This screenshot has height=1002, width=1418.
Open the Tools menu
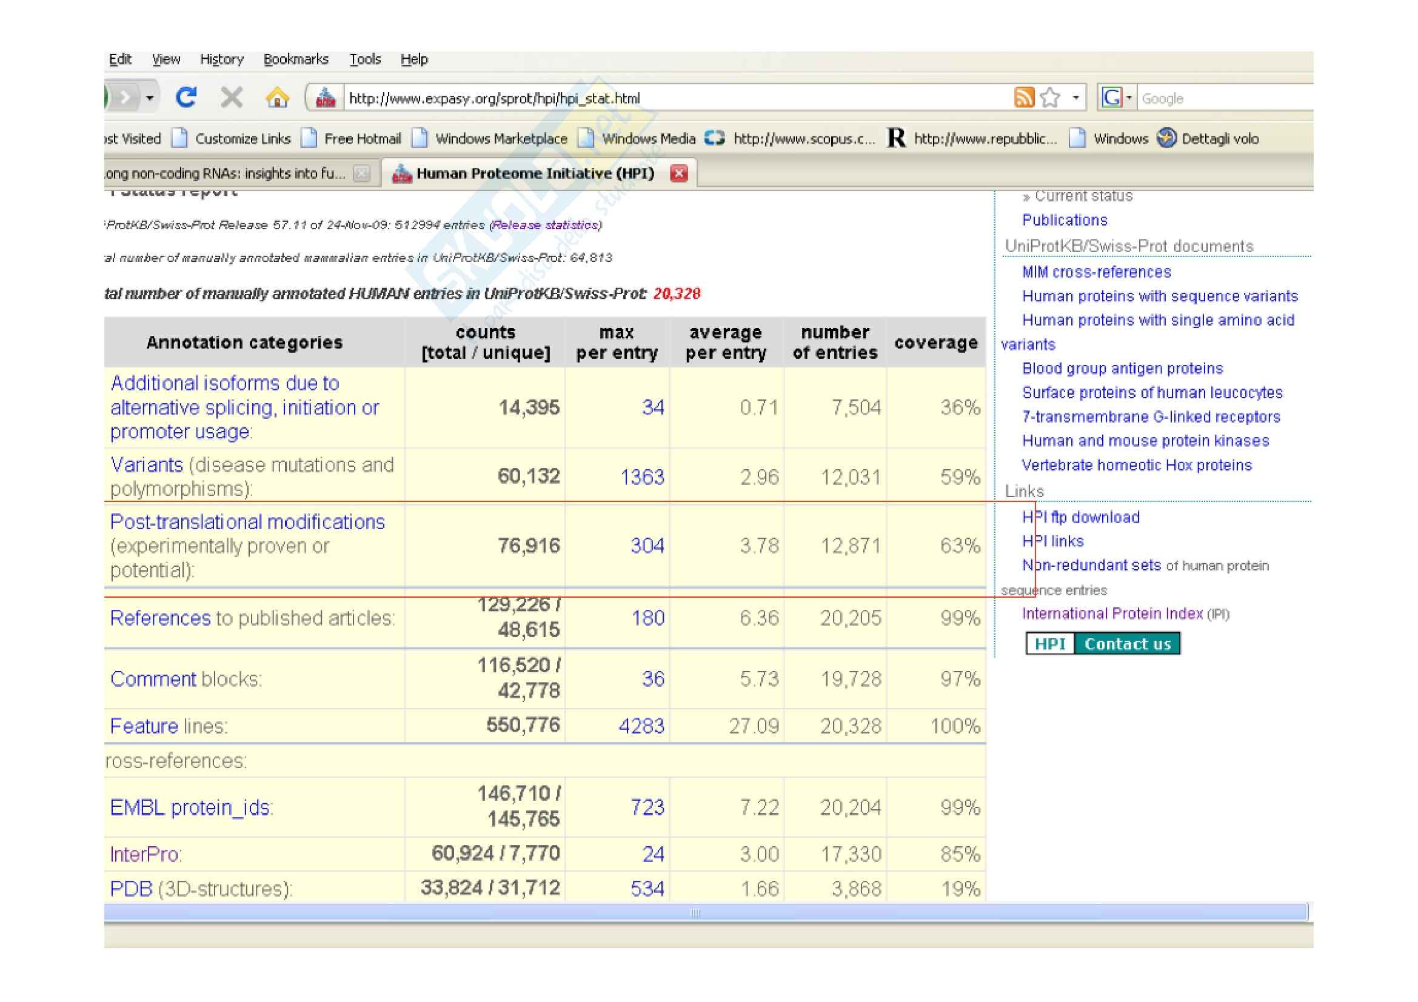click(x=365, y=59)
